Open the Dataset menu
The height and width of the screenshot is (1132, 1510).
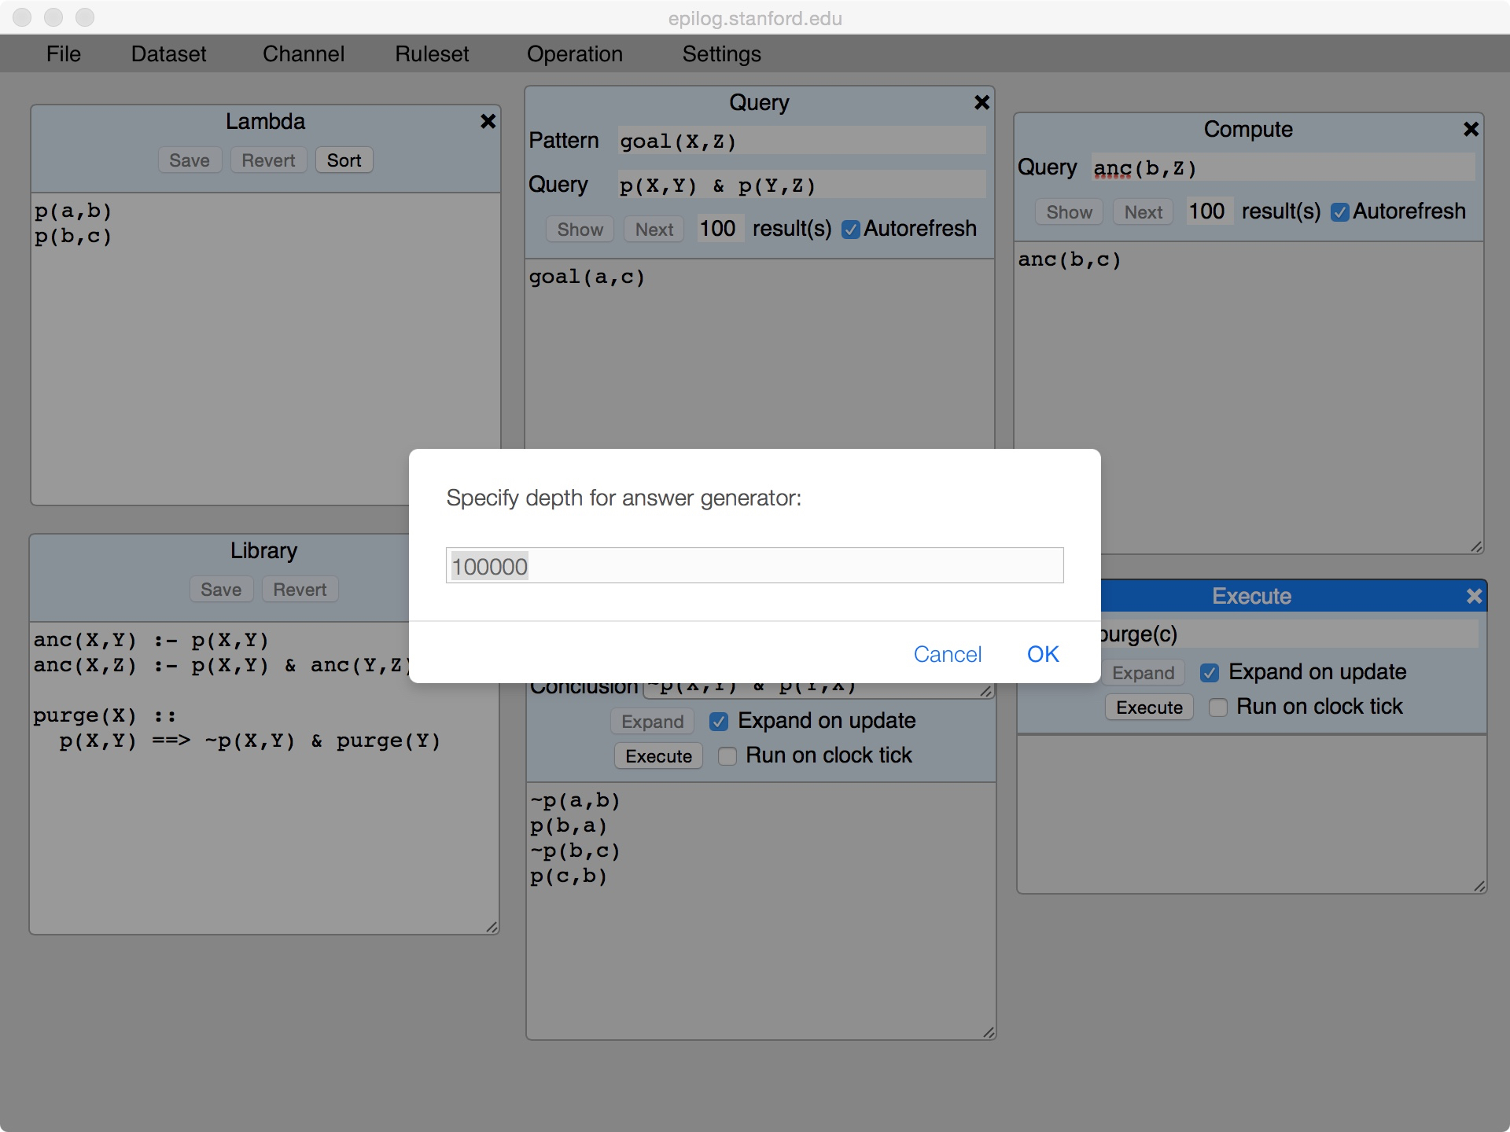[x=168, y=53]
